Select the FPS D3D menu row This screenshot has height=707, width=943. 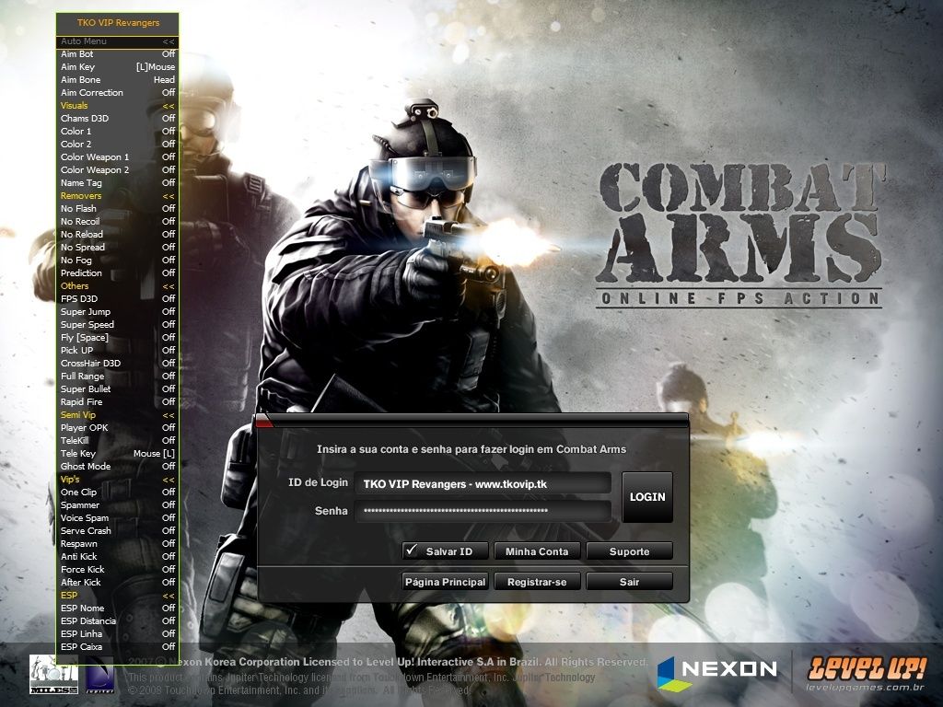click(118, 299)
